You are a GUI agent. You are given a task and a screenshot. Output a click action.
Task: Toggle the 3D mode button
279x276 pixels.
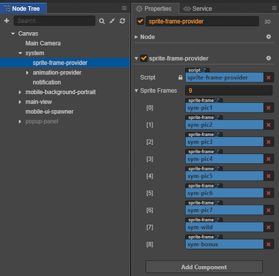click(x=268, y=22)
